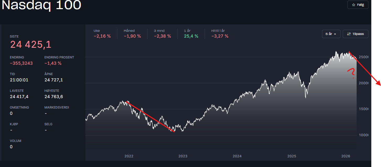Click the LAVESTE value 24 417,4
Screen dimensions: 381x167
click(19, 97)
